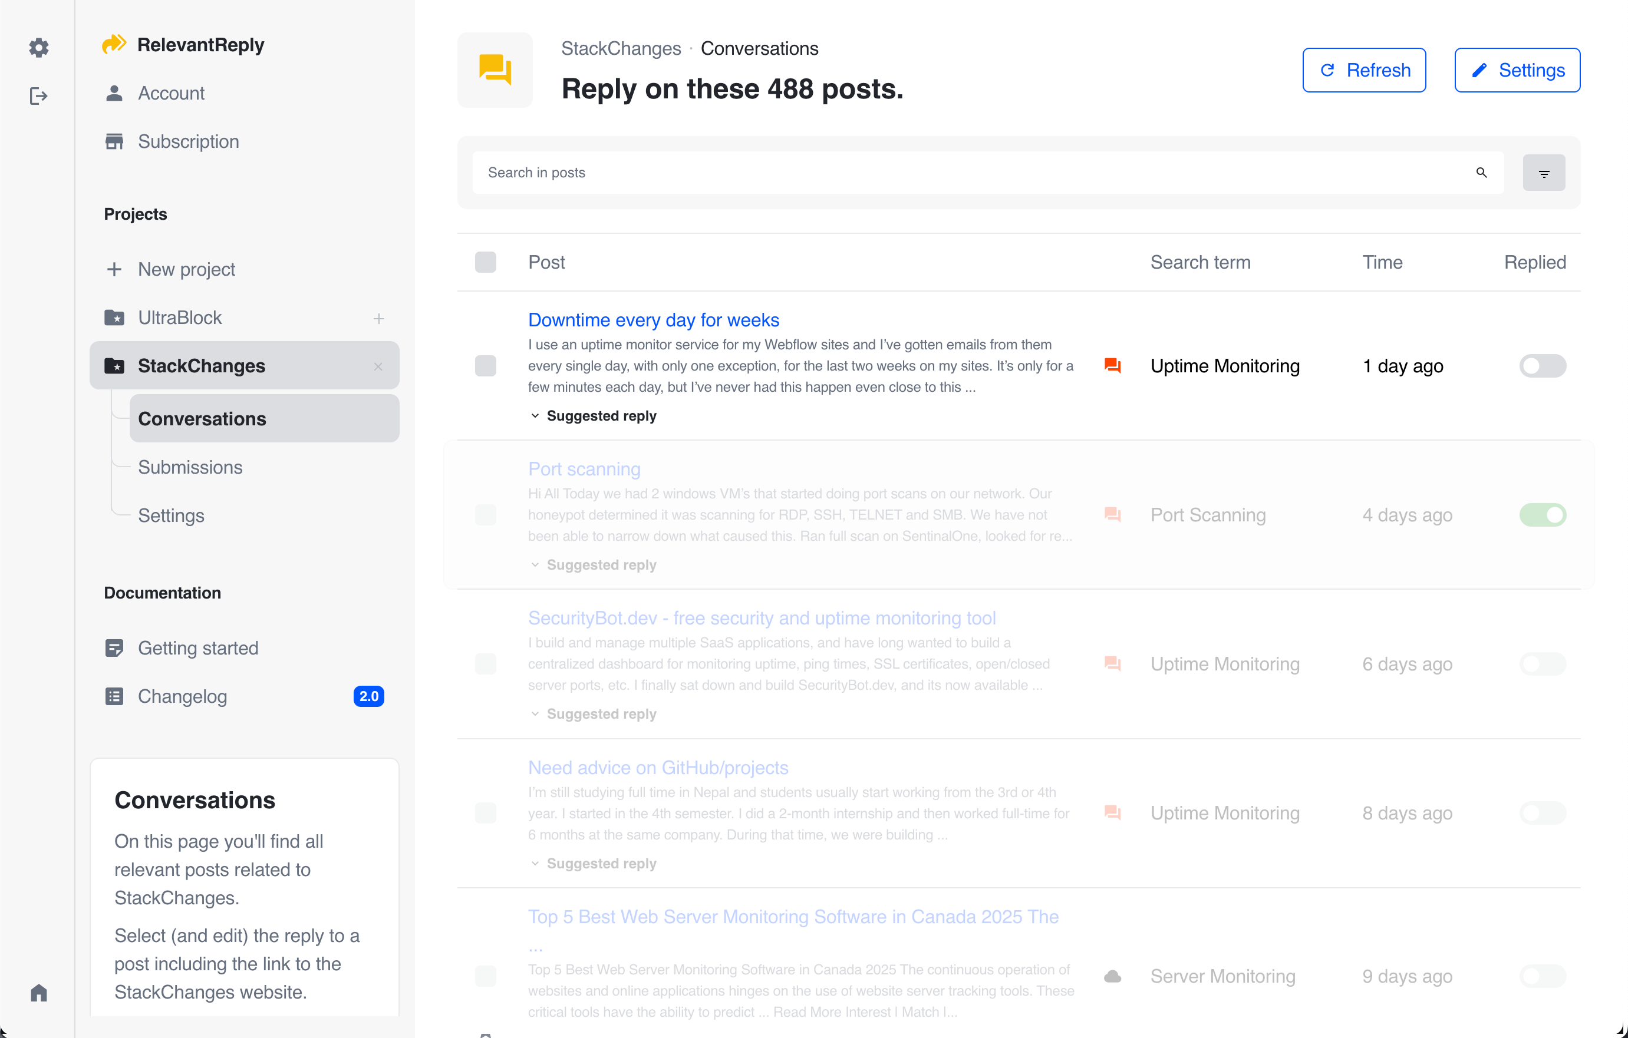Click the RelevantReply logo icon

[114, 44]
